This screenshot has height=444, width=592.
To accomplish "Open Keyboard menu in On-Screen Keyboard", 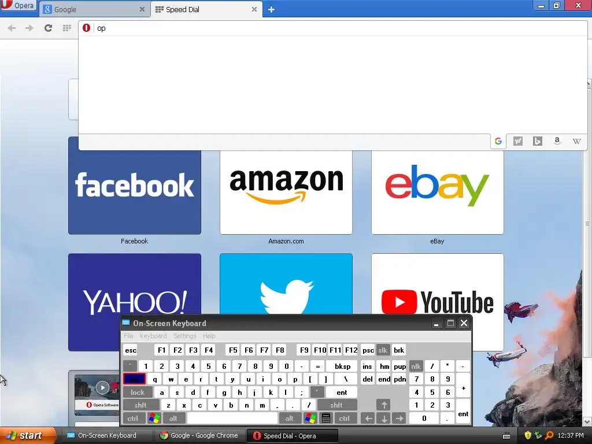I will coord(153,336).
